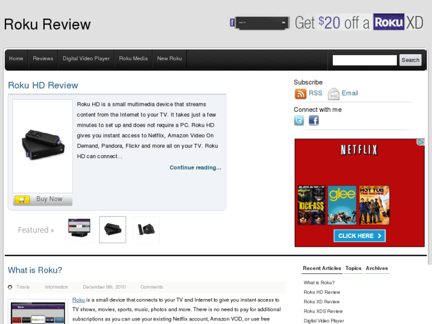Select the featured Roku box thumbnail (middle)
This screenshot has height=324, width=432.
112,229
